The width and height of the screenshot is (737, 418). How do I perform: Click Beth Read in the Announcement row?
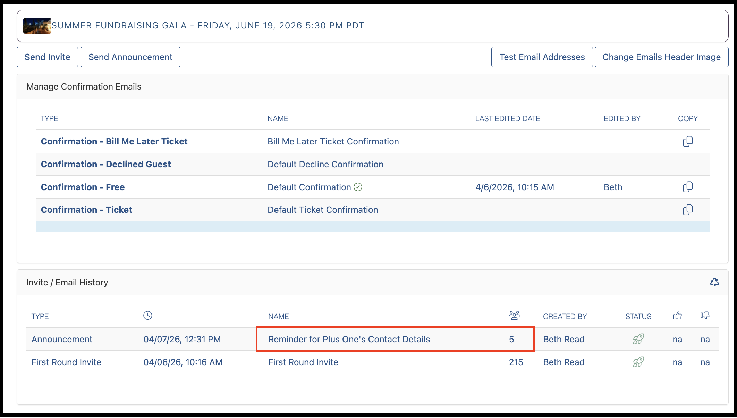[564, 339]
